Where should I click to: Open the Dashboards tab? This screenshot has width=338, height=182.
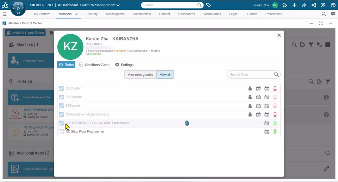tap(187, 14)
